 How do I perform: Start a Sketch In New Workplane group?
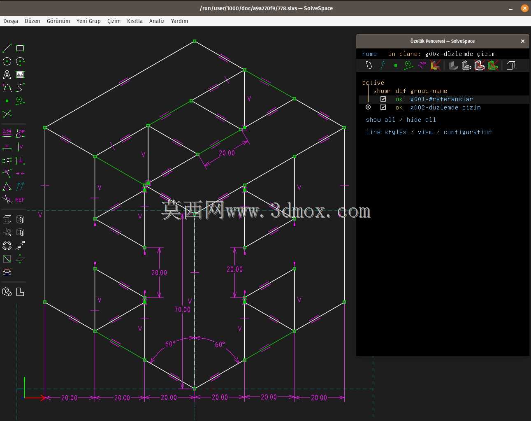[7, 259]
